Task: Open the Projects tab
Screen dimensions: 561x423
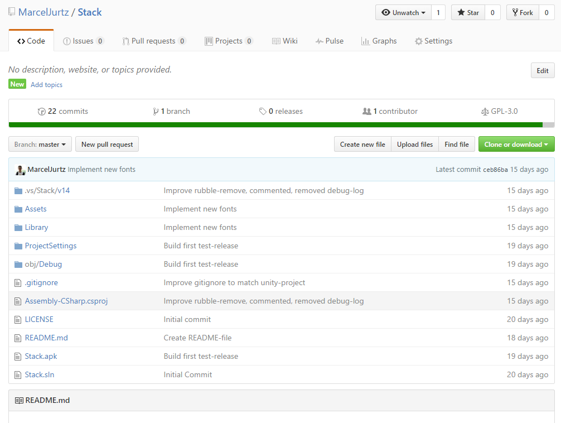Action: (x=229, y=41)
